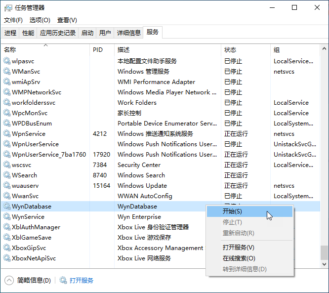Select the WynService gear icon

[7, 217]
